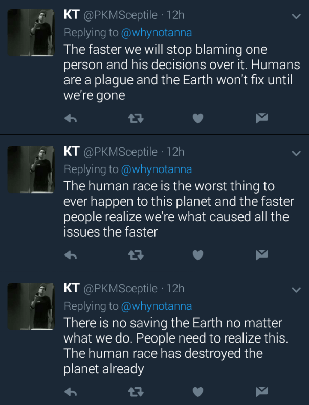Retweet the 'worst thing to ever happen' tweet
The image size is (309, 405).
(x=134, y=255)
